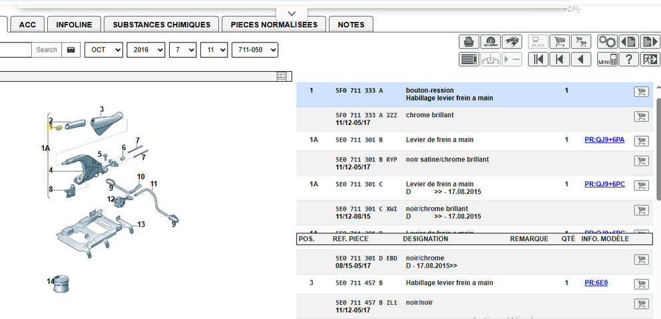The height and width of the screenshot is (319, 661).
Task: Open search with the binoculars icon
Action: pyautogui.click(x=511, y=42)
